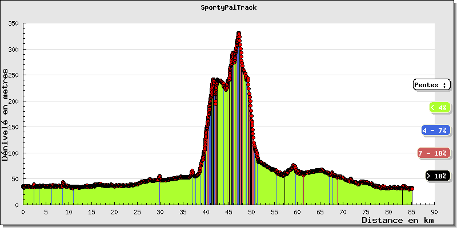
Task: Click the 30 label on the distance axis
Action: tap(161, 212)
